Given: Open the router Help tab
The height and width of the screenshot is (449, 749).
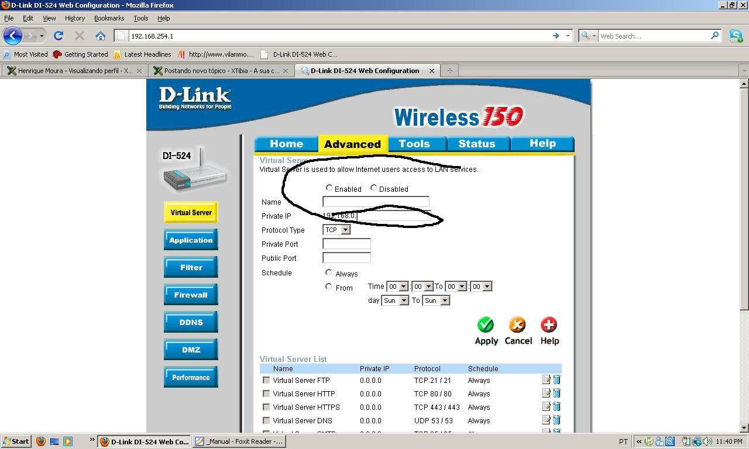Looking at the screenshot, I should [542, 144].
